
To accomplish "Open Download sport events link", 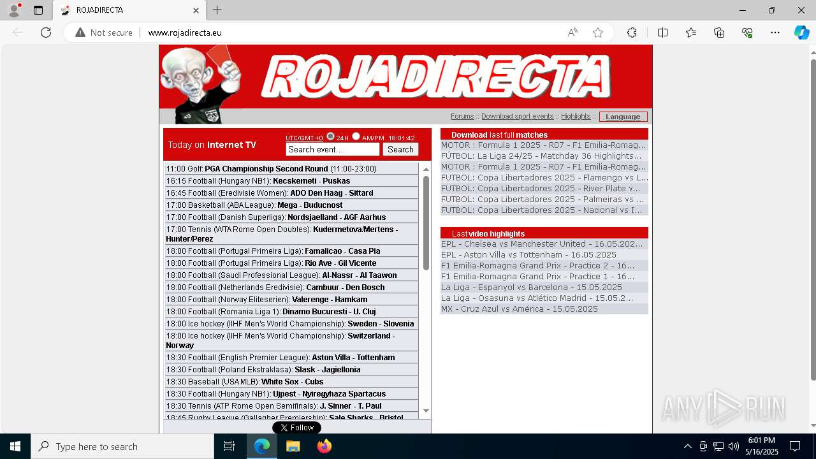I will point(517,117).
